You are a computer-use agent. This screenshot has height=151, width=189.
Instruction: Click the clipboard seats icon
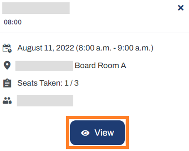tap(7, 83)
